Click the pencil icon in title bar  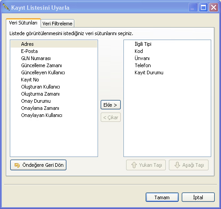click(x=6, y=7)
